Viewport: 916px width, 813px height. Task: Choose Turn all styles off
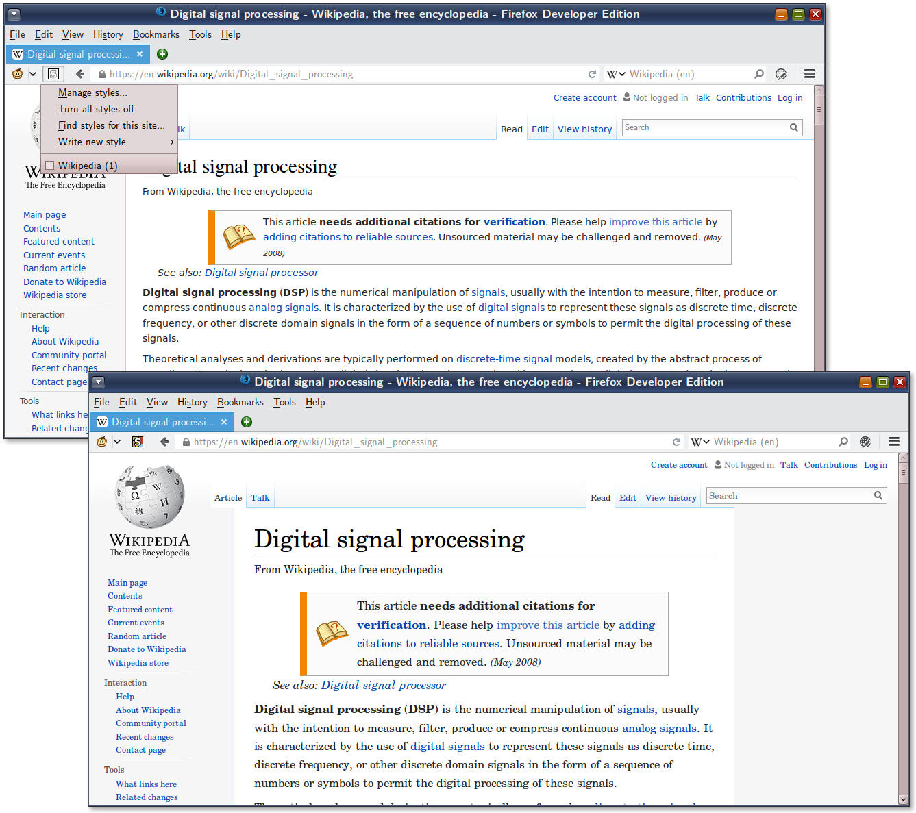click(109, 109)
